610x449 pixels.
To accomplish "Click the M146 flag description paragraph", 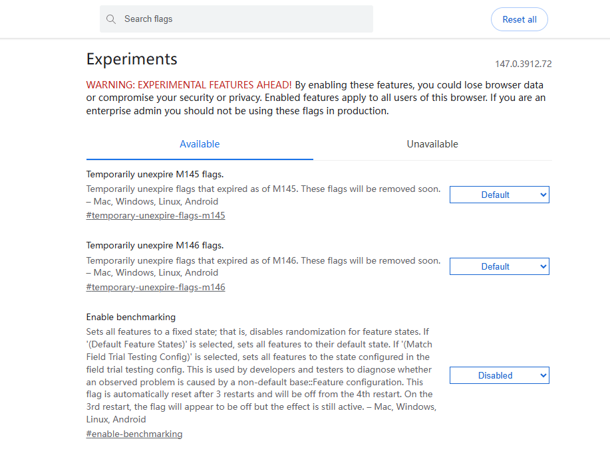I will pos(263,261).
